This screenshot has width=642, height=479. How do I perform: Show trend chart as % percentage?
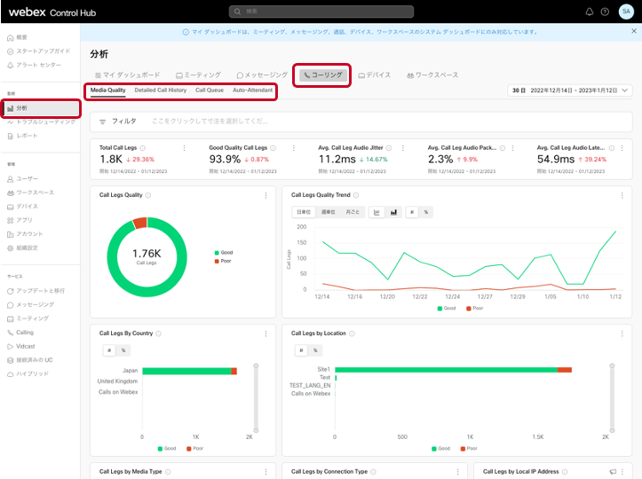[426, 212]
